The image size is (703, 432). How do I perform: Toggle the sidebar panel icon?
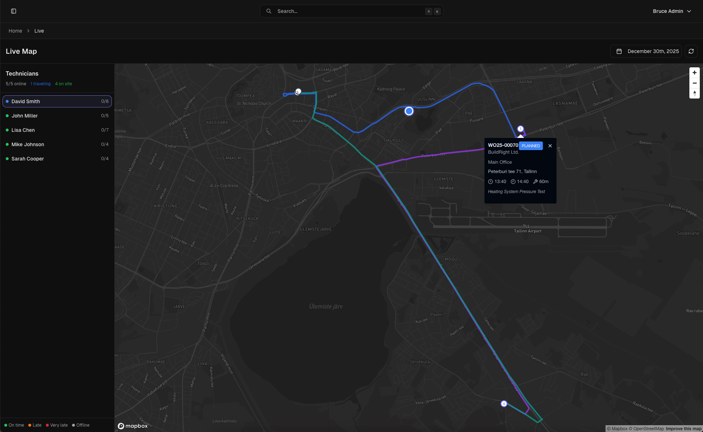[x=14, y=11]
